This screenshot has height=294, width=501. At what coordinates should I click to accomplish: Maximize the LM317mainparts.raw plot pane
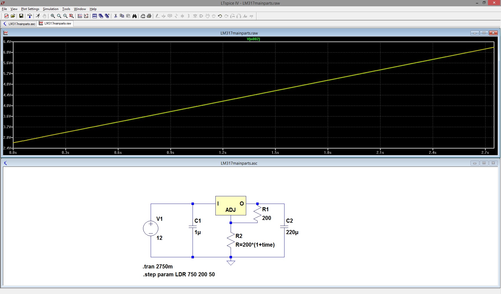pyautogui.click(x=484, y=33)
